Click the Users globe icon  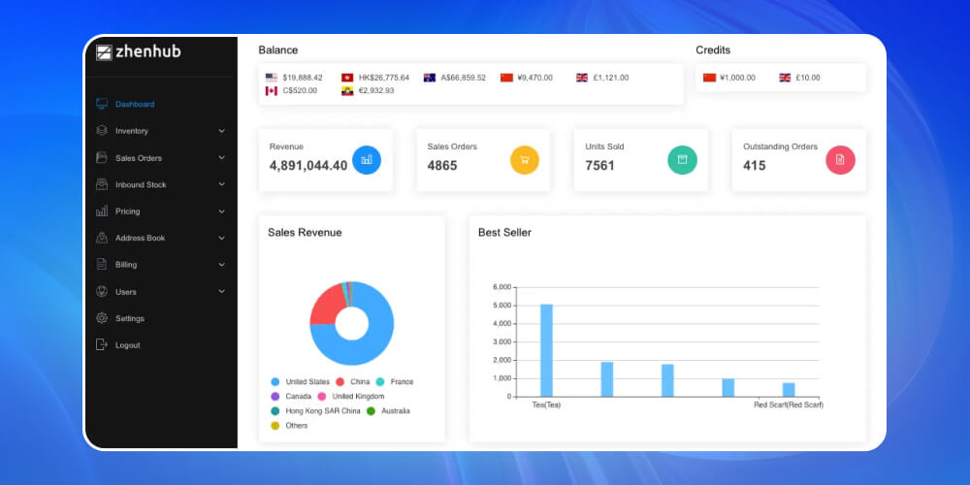[x=102, y=291]
